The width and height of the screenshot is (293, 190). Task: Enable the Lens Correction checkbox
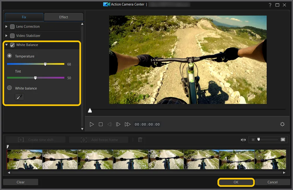pyautogui.click(x=12, y=27)
